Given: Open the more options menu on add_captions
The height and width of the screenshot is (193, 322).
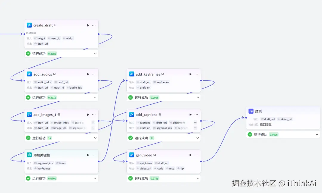Looking at the screenshot, I should tap(196, 114).
